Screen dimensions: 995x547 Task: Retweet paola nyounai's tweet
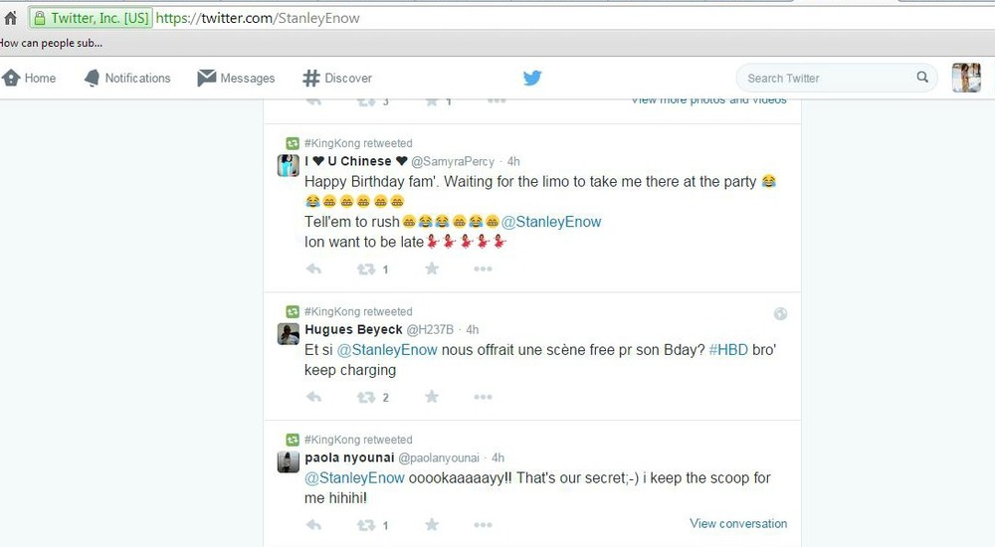click(x=366, y=525)
